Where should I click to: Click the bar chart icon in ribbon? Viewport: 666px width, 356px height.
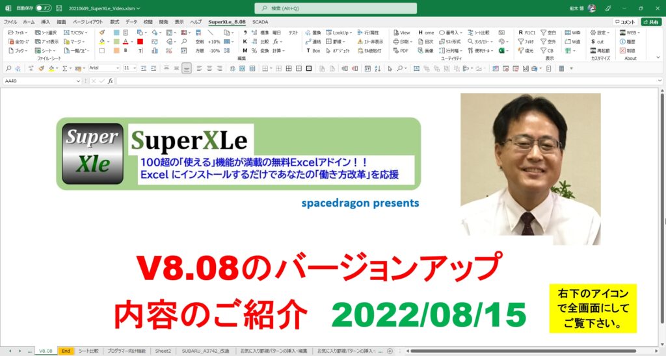pyautogui.click(x=155, y=51)
